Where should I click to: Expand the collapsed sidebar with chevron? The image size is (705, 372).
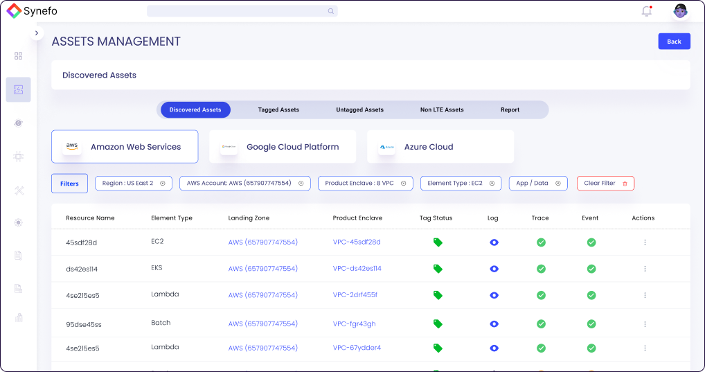37,33
